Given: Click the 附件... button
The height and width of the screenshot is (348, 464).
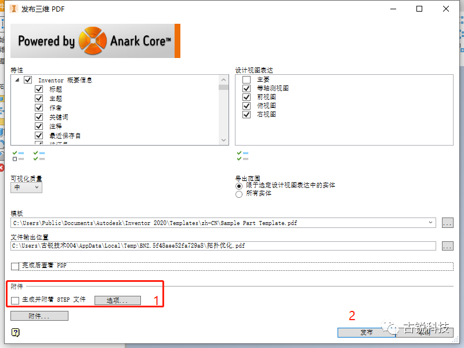Looking at the screenshot, I should [39, 316].
